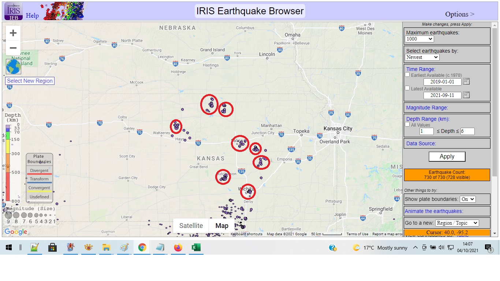This screenshot has height=281, width=500.
Task: Open Firefox from taskbar
Action: pyautogui.click(x=178, y=248)
